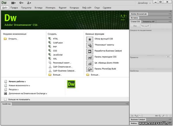Click the site icon beside Сайт Dreamweaver

click(50, 67)
